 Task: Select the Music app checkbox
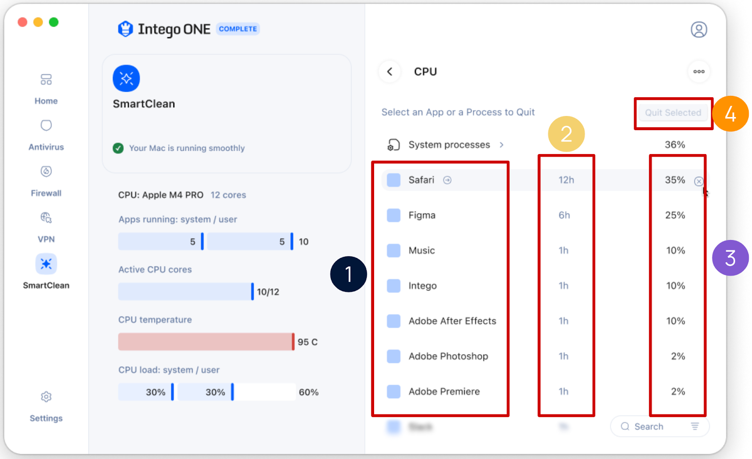click(x=394, y=250)
